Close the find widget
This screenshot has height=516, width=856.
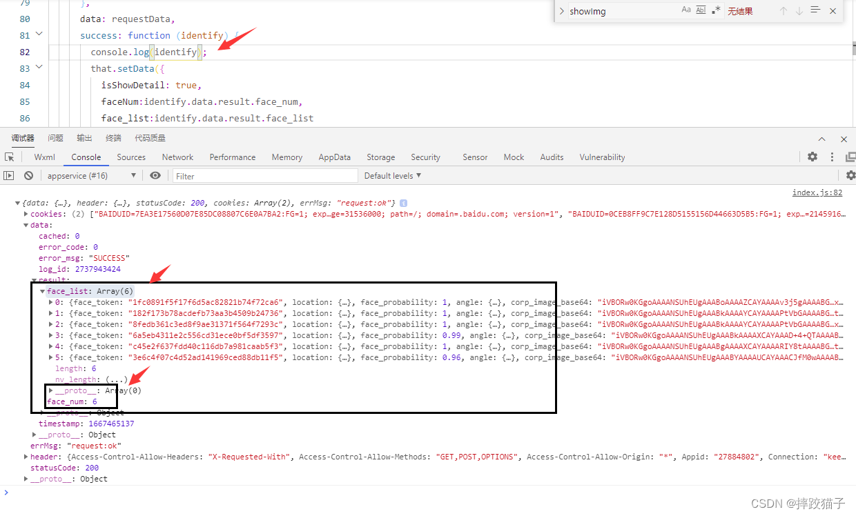pos(833,11)
